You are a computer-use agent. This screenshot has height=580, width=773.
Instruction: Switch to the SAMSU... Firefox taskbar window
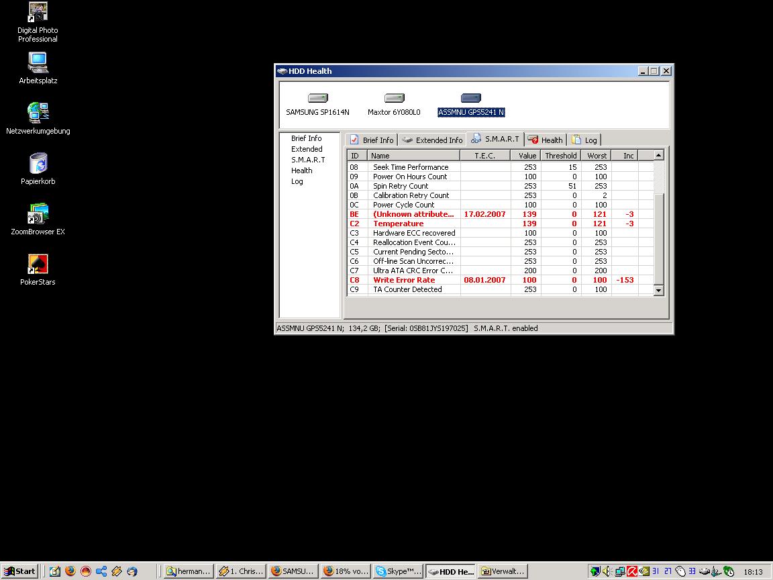click(293, 571)
